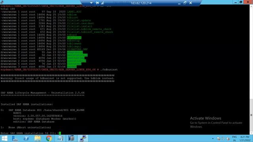Click the 'edition: SAP HANA Database' line
Screen dimensions: 253x142
(x=34, y=122)
